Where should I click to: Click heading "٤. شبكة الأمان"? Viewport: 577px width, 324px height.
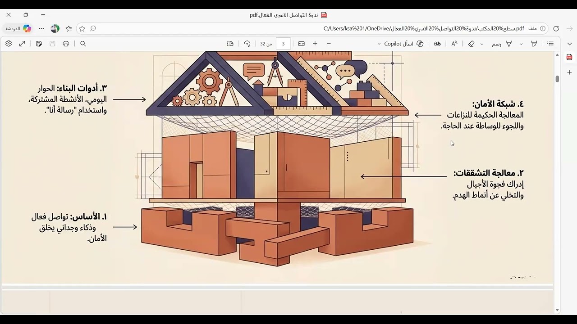pyautogui.click(x=498, y=104)
